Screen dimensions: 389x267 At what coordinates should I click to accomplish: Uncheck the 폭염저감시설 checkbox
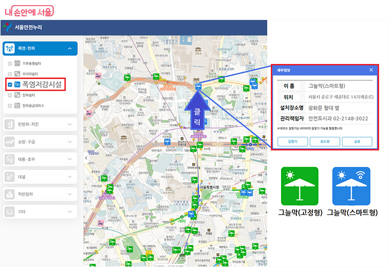(x=10, y=84)
